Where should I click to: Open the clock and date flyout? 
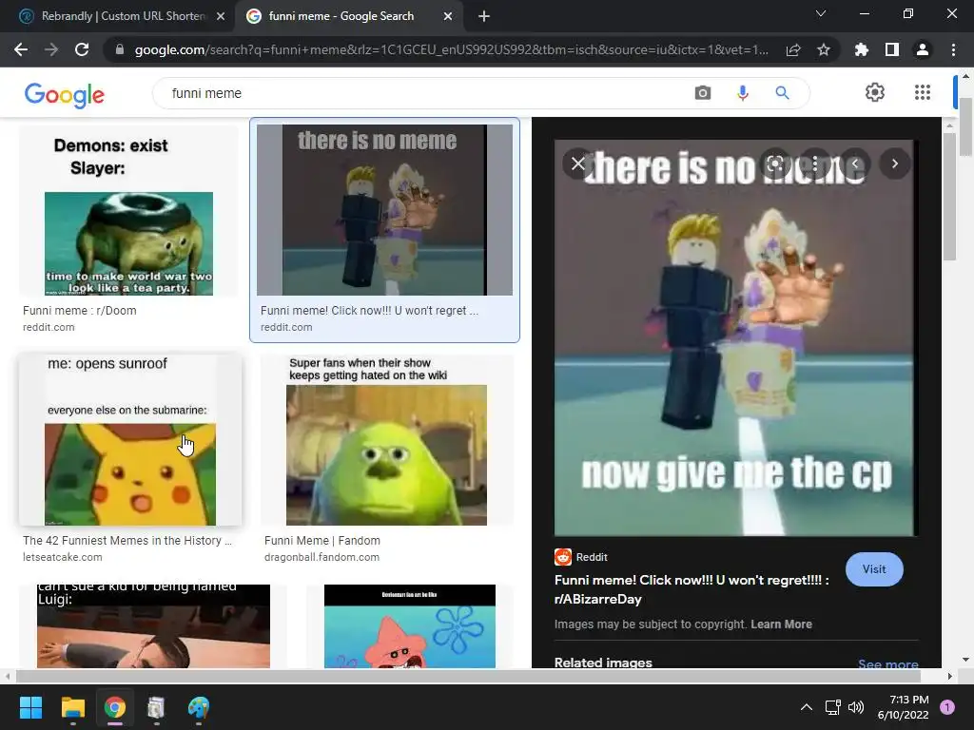click(903, 707)
